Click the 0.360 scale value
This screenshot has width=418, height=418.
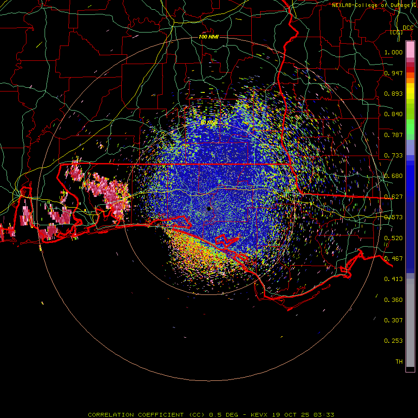pos(393,300)
